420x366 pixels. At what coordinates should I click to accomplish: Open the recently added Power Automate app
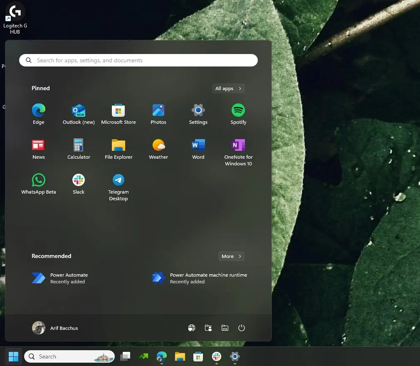pyautogui.click(x=60, y=278)
